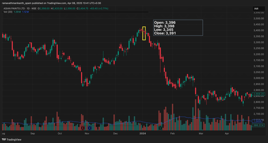Screen dimensions: 268x143
Task: Click the Feb label on the time axis
Action: [x=172, y=133]
